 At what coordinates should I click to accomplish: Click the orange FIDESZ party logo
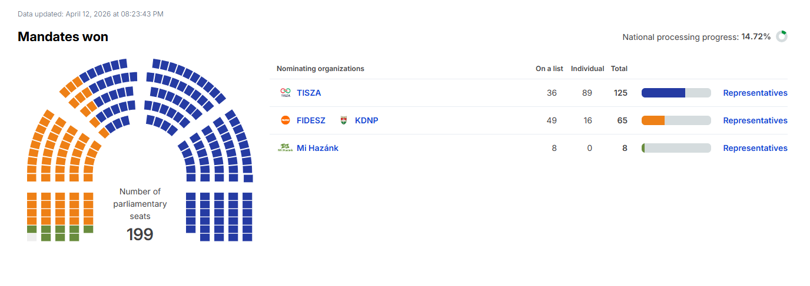click(x=286, y=120)
